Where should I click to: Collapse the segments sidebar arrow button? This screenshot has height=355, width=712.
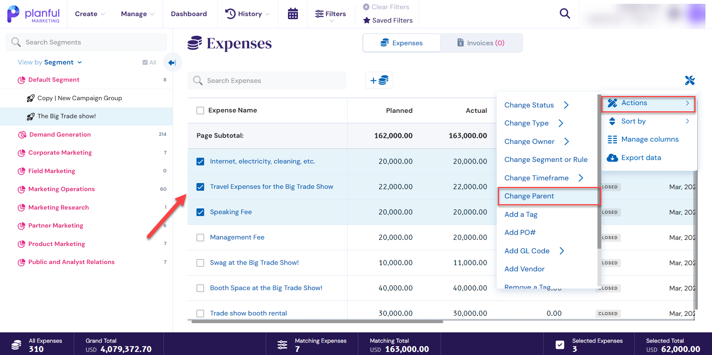pos(172,63)
